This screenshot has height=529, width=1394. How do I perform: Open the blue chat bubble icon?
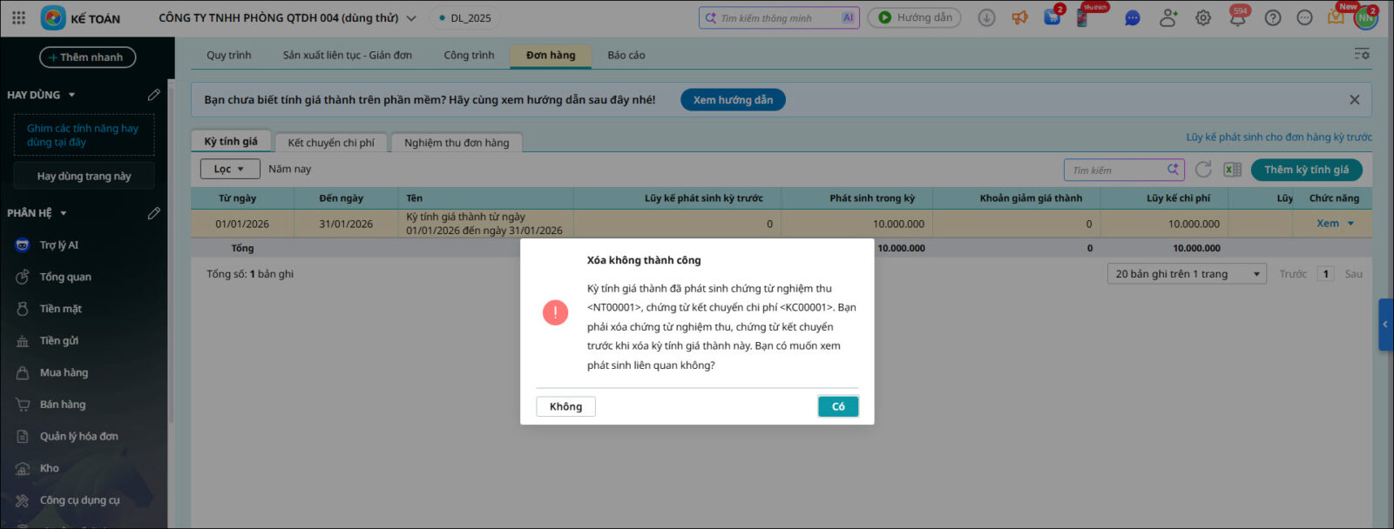pos(1133,17)
